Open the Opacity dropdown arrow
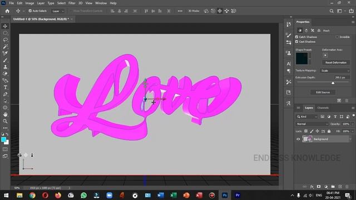This screenshot has width=356, height=200. 353,124
